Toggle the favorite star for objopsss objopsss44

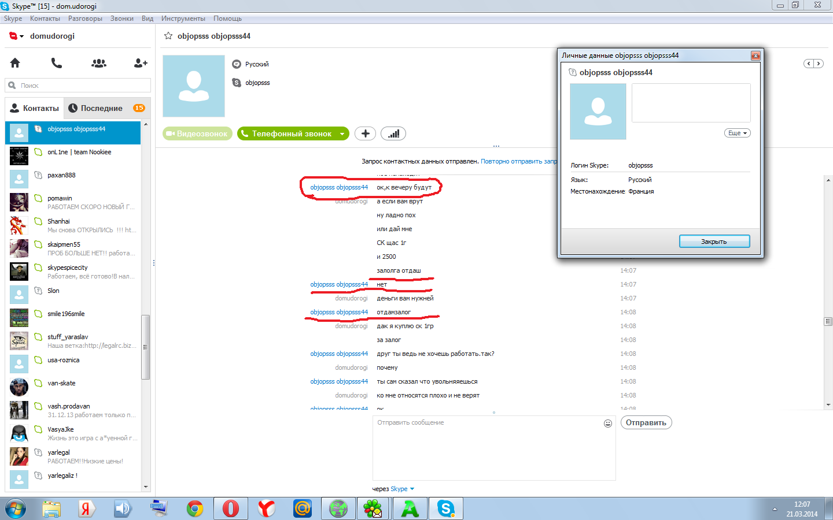click(168, 36)
